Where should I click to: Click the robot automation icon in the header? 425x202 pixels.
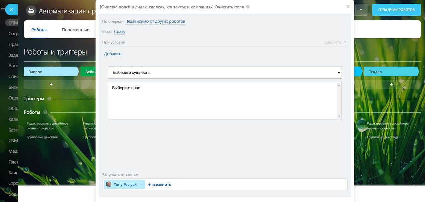click(x=31, y=11)
